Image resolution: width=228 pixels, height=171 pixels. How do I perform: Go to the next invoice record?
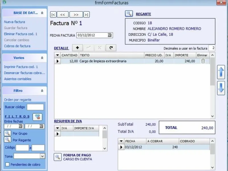click(x=76, y=15)
